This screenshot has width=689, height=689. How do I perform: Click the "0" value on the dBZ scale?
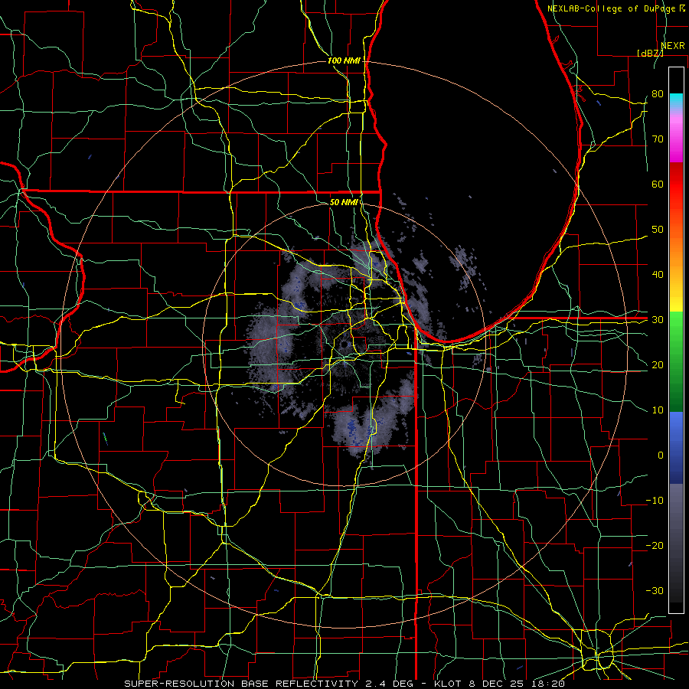pos(661,456)
